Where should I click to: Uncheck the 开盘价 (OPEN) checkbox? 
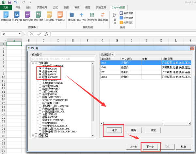(x=40, y=69)
